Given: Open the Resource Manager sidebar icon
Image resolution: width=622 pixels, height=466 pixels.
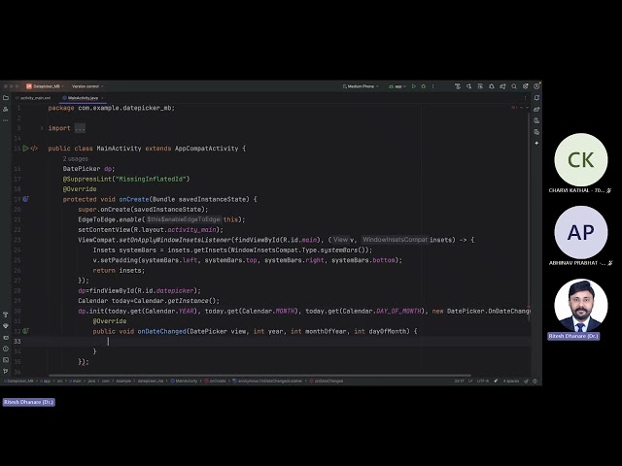Looking at the screenshot, I should [x=6, y=109].
